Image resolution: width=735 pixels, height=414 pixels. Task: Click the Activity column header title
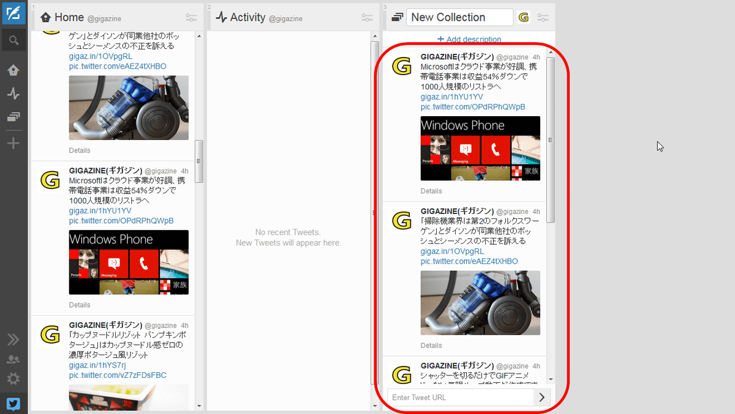click(x=247, y=17)
